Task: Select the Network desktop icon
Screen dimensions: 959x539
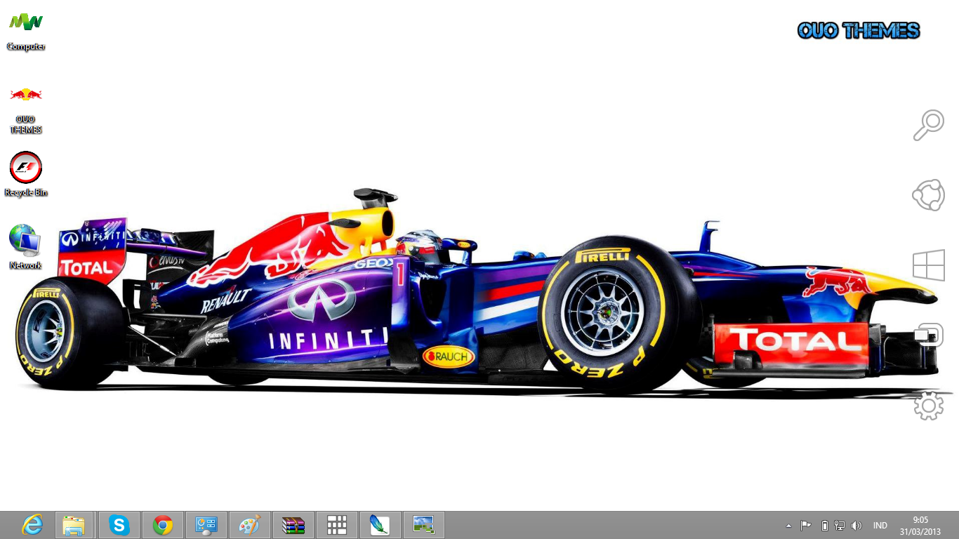Action: point(25,242)
